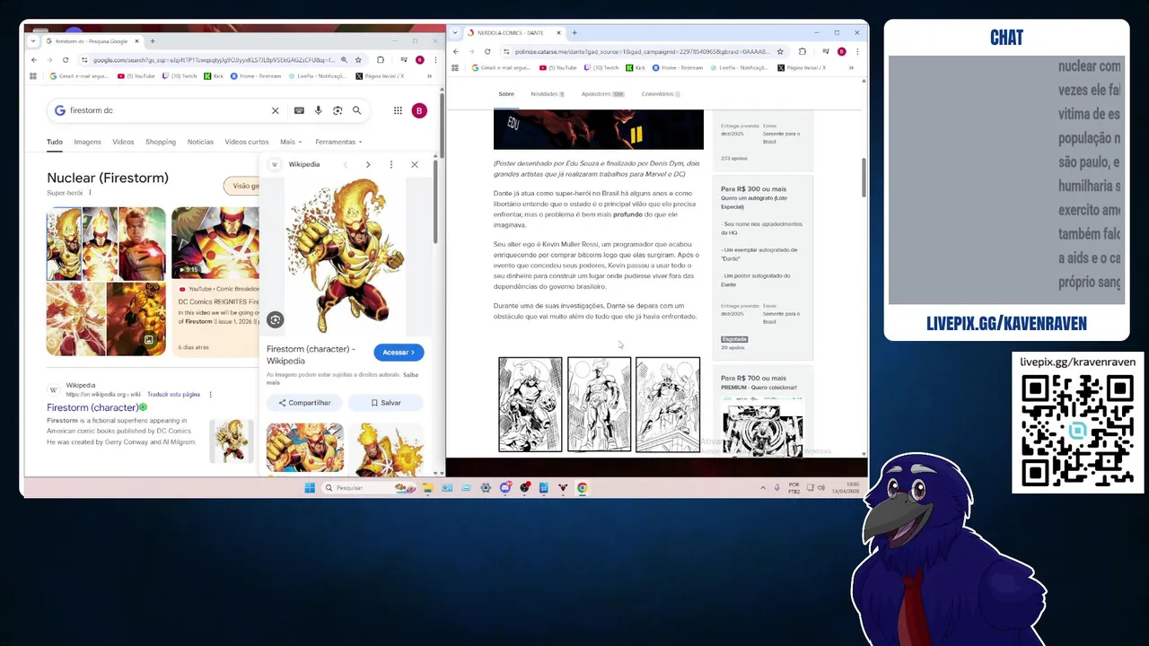Click the Compartilhar button
The height and width of the screenshot is (646, 1149).
[304, 403]
